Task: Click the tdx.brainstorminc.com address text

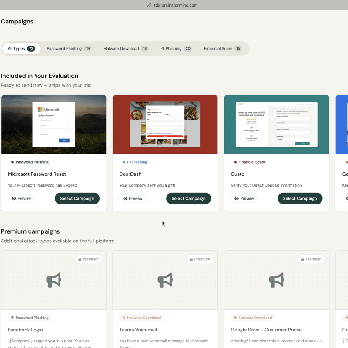Action: (x=176, y=5)
